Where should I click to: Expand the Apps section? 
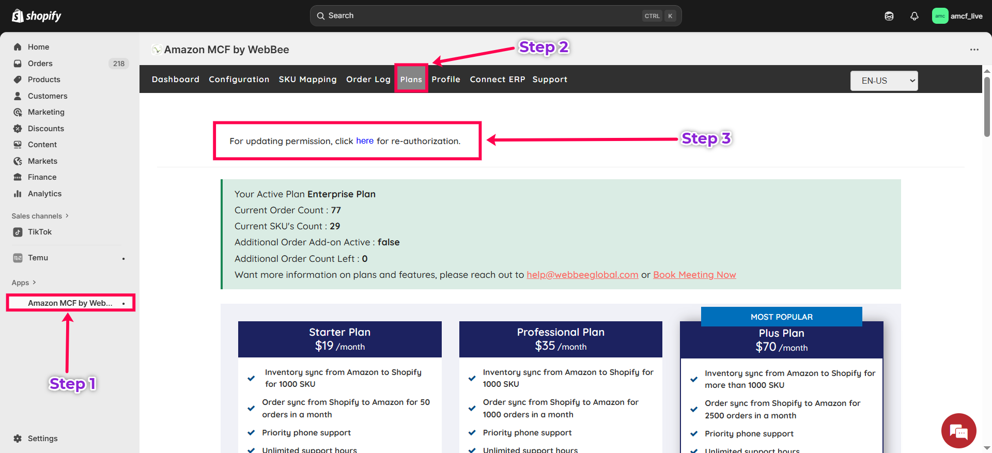click(x=24, y=283)
